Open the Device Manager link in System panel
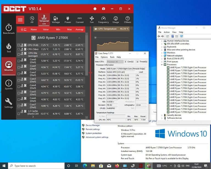Screen dimensions: 211x169 click(93, 125)
